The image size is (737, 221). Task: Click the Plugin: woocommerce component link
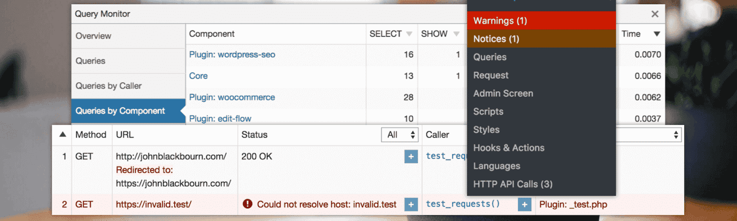click(x=232, y=97)
